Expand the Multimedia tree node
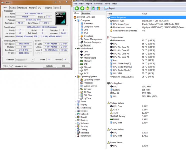This screenshot has width=186, height=150. [75, 108]
